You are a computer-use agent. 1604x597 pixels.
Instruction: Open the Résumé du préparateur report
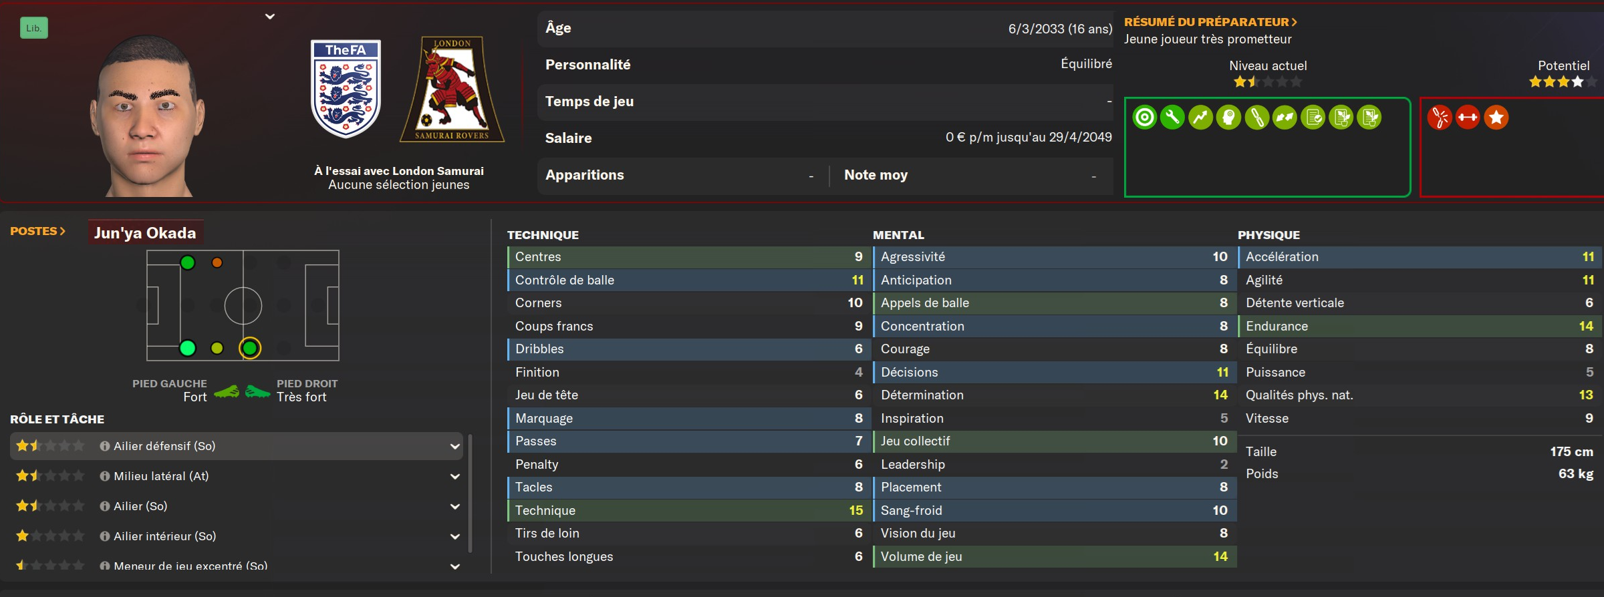point(1210,22)
